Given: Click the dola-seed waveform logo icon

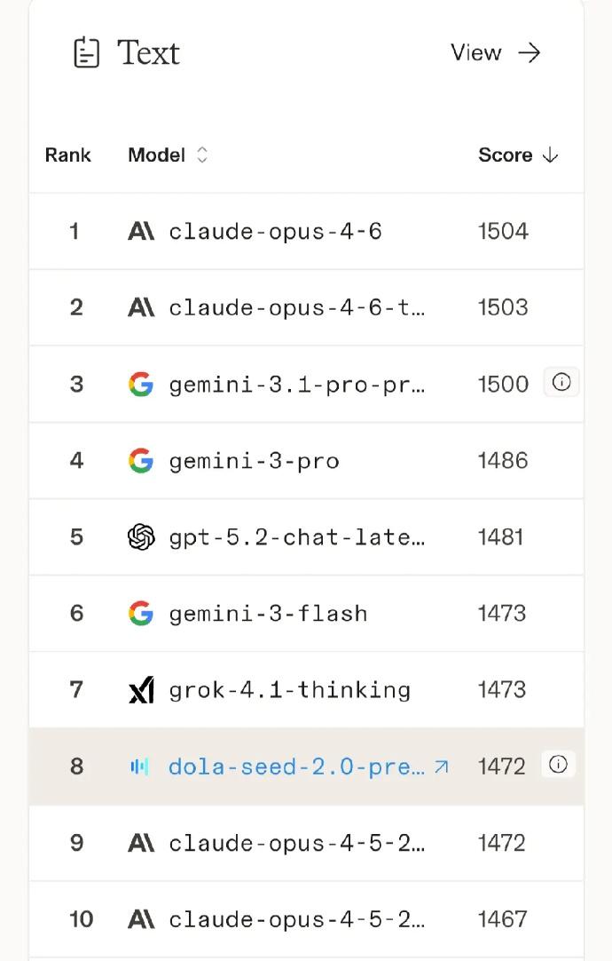Looking at the screenshot, I should coord(140,766).
